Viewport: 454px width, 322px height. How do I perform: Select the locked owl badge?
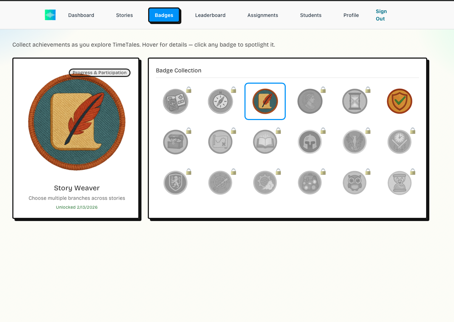pos(355,183)
